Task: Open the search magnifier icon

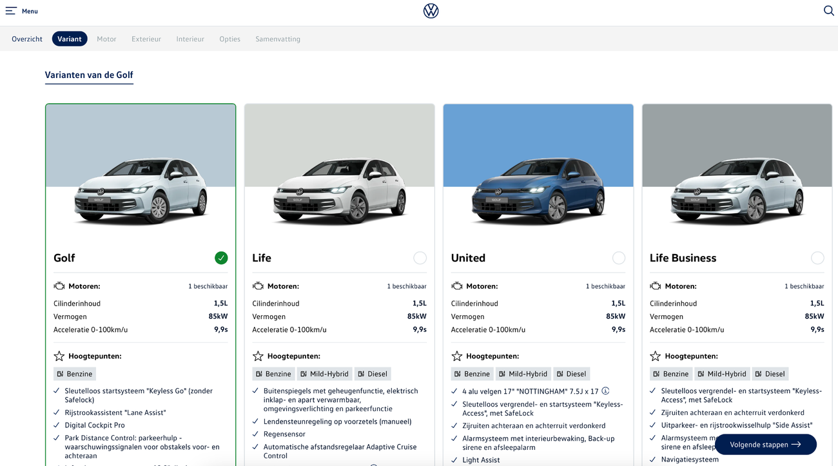Action: click(x=828, y=10)
